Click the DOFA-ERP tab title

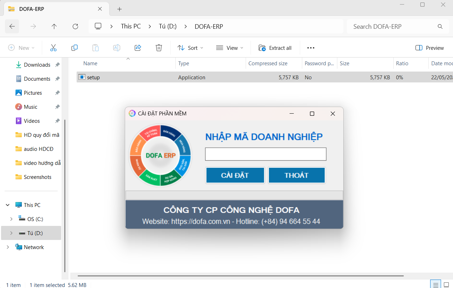(32, 9)
